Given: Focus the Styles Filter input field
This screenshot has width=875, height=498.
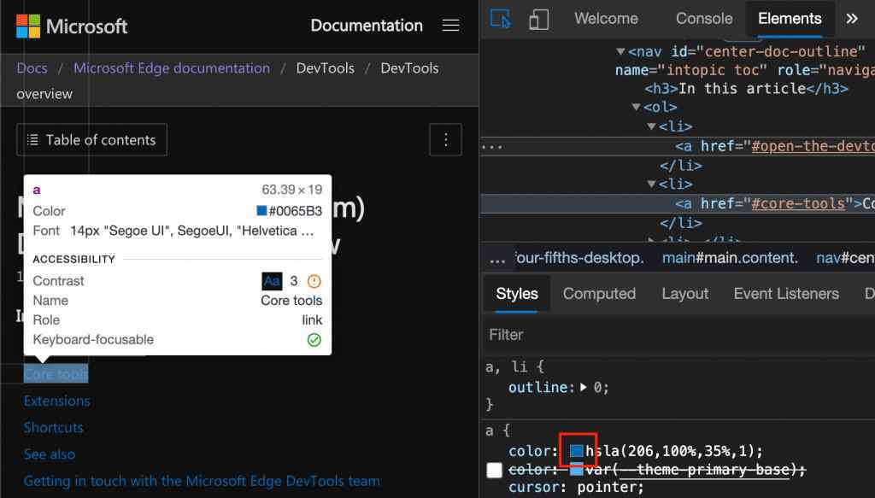Looking at the screenshot, I should coord(678,335).
